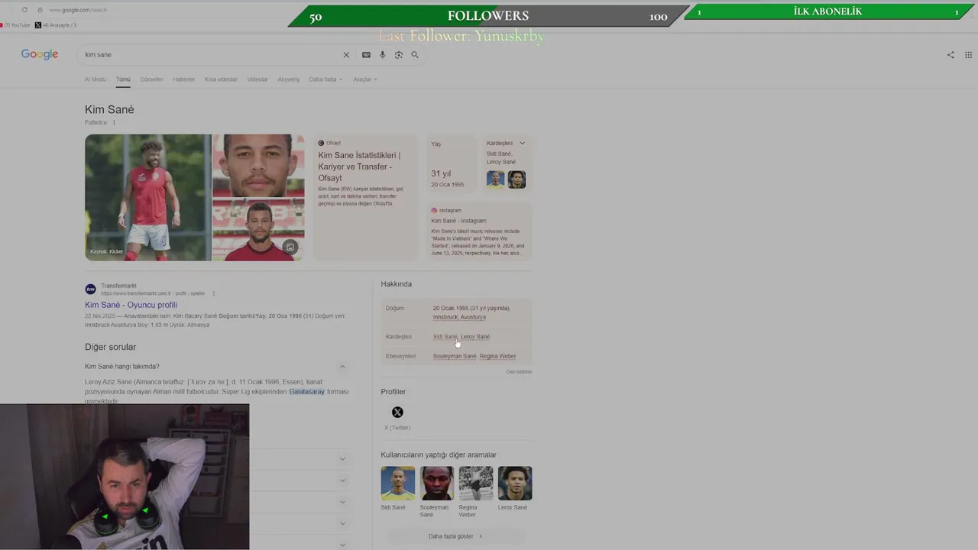Show Kısa videolar results
The height and width of the screenshot is (550, 978).
[x=221, y=79]
